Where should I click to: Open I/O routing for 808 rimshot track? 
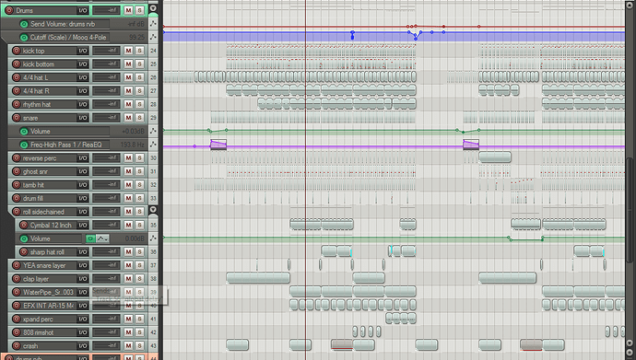(x=83, y=332)
